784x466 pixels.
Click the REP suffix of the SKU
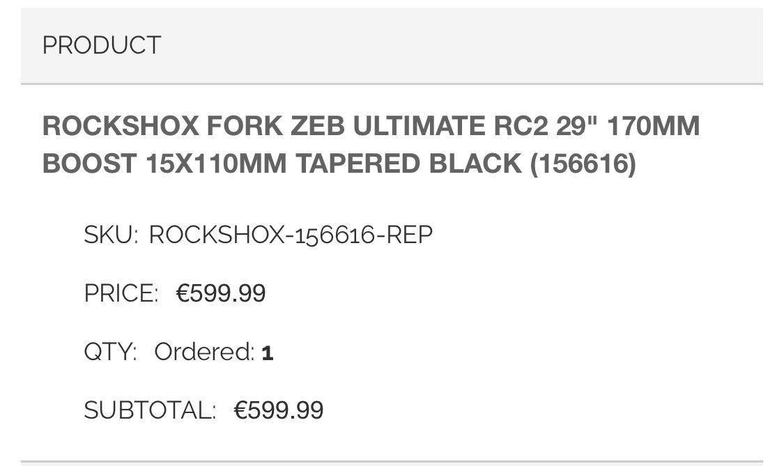pyautogui.click(x=409, y=235)
